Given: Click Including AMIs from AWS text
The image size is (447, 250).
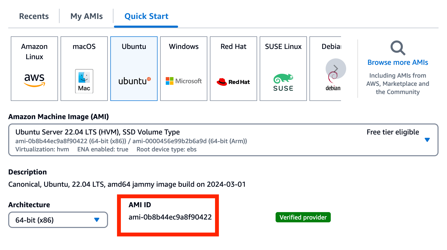Looking at the screenshot, I should pyautogui.click(x=398, y=84).
